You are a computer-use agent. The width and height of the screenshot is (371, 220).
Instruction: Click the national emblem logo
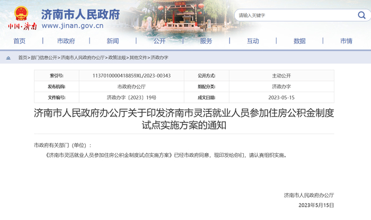pos(21,13)
